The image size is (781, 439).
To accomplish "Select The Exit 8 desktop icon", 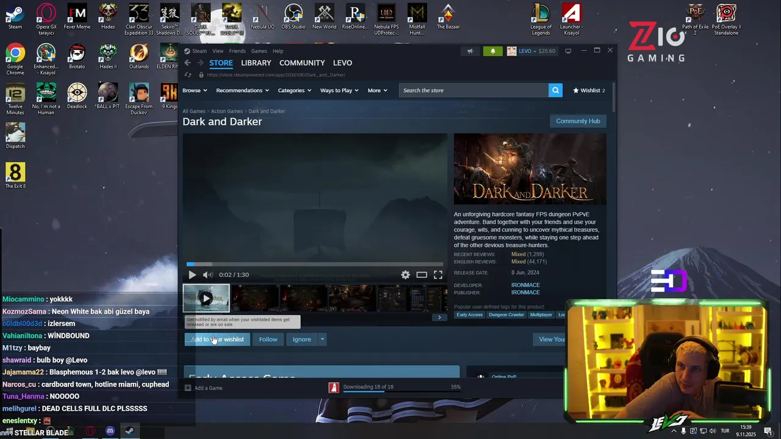I will point(15,176).
